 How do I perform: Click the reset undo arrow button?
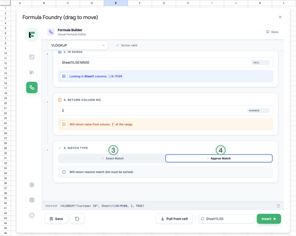pyautogui.click(x=77, y=219)
